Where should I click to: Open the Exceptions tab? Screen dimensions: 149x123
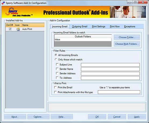(x=130, y=26)
